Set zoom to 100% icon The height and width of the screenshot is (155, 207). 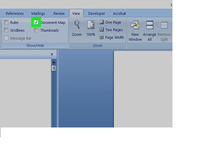[91, 28]
